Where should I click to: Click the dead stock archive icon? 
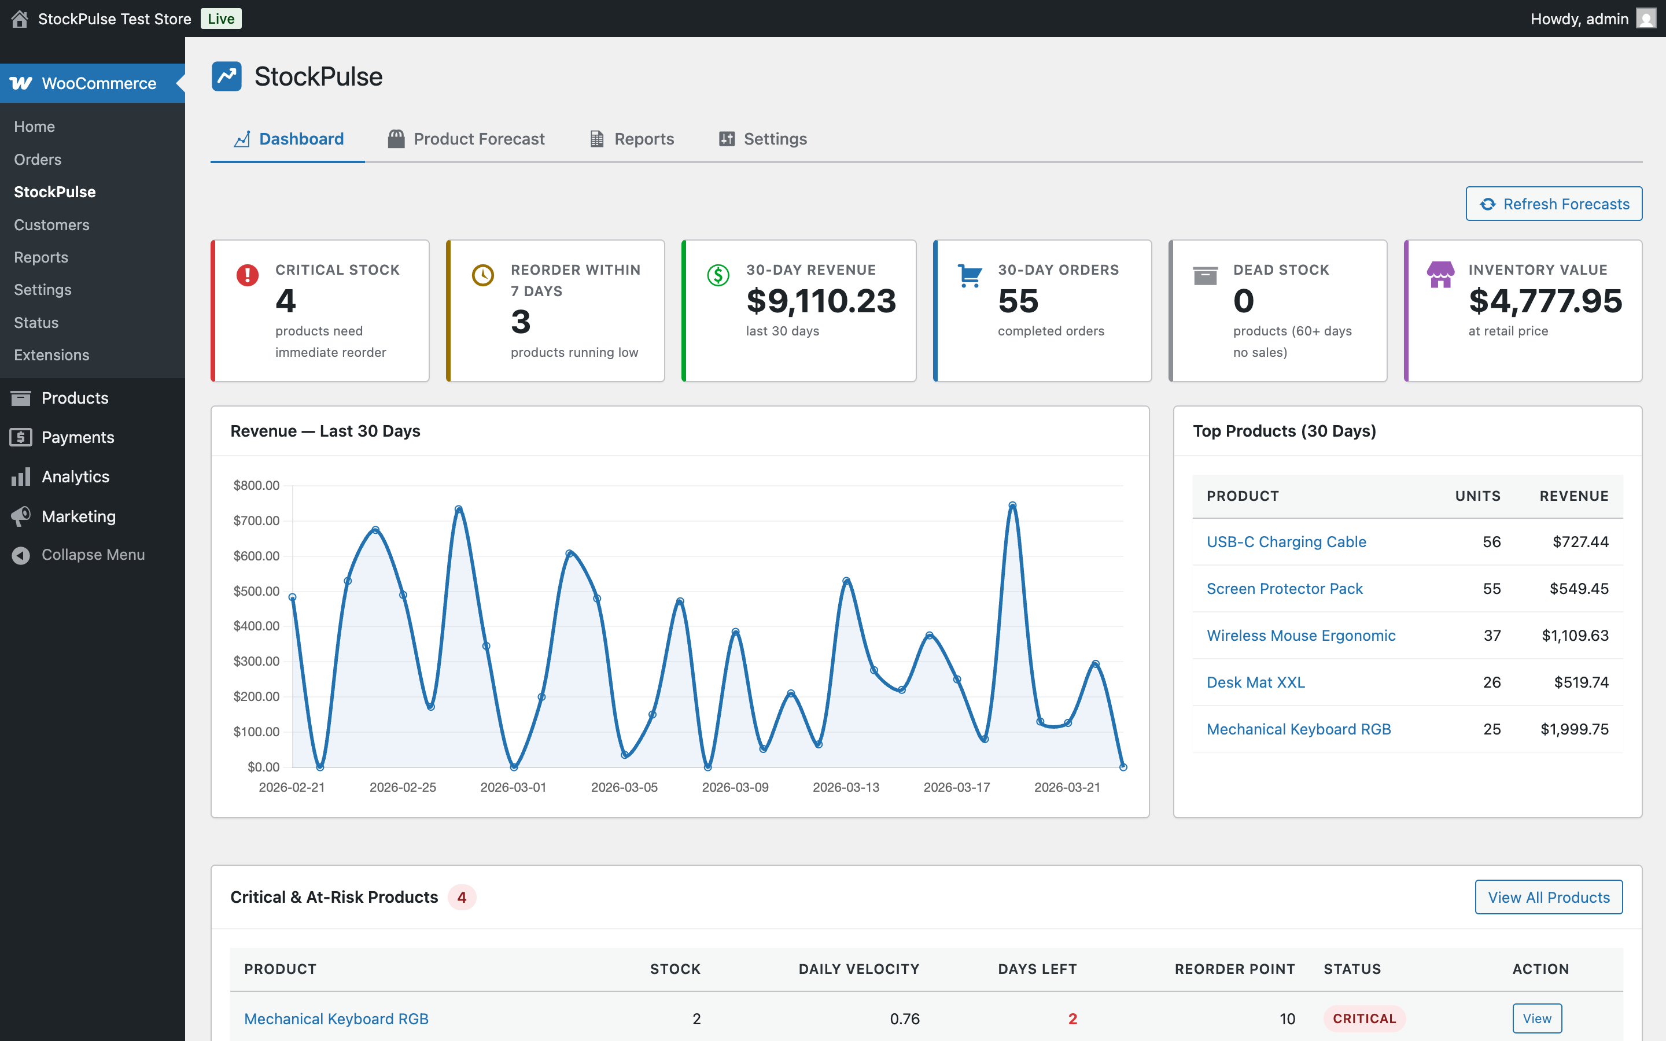[1206, 275]
